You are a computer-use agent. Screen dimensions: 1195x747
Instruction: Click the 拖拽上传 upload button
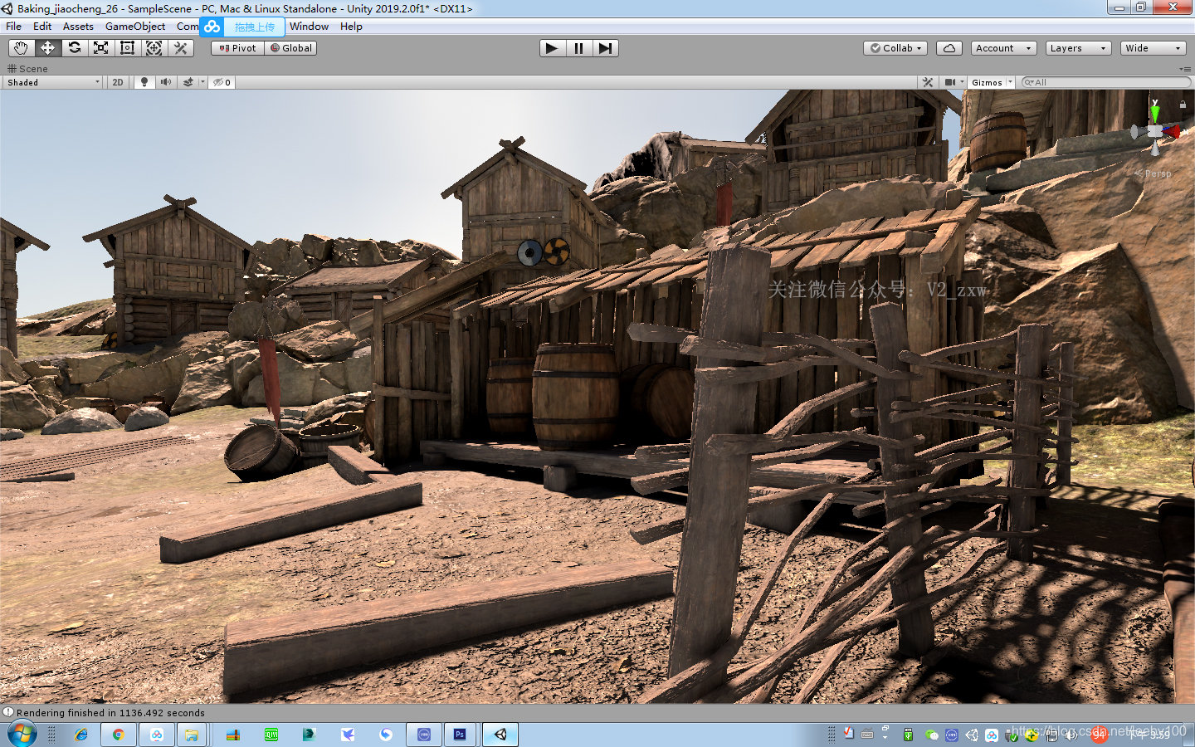coord(255,27)
